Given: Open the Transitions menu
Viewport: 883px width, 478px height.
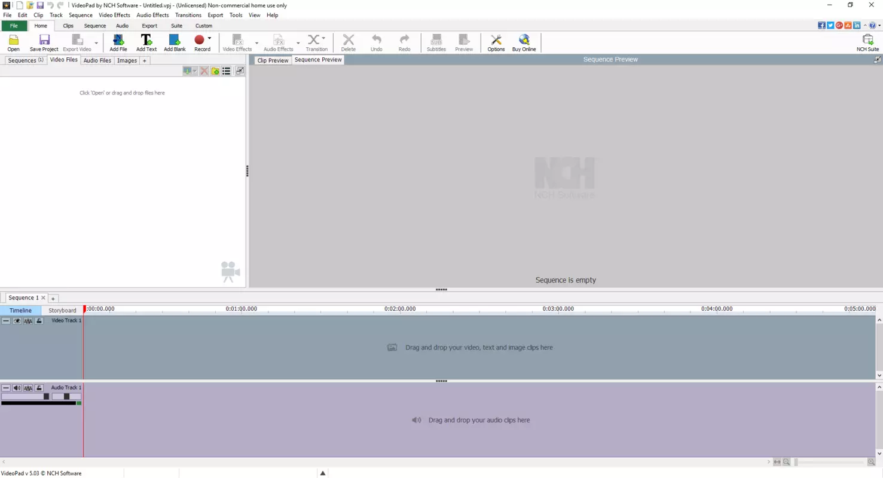Looking at the screenshot, I should tap(188, 15).
